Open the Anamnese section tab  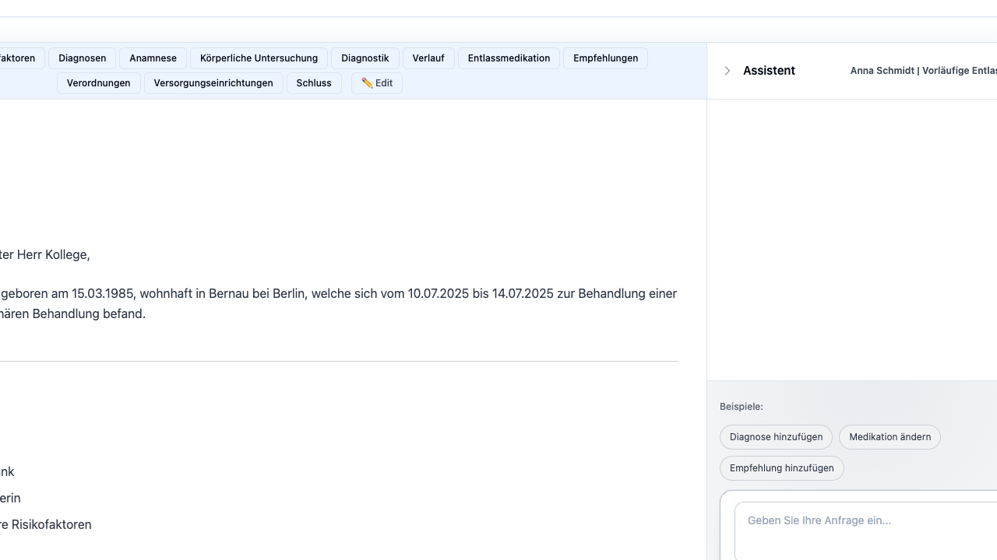click(153, 58)
